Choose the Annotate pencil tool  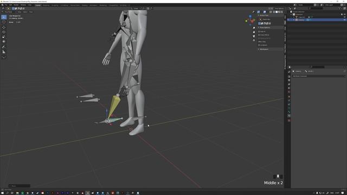[x=4, y=47]
